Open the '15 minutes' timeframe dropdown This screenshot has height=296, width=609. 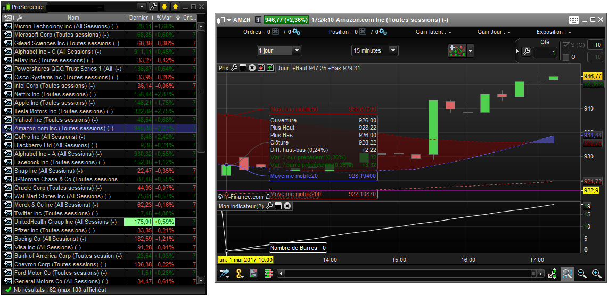pyautogui.click(x=375, y=50)
